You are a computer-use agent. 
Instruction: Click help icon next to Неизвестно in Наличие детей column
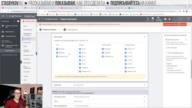(x=112, y=56)
